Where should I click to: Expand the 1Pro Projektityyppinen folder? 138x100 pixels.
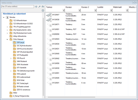coord(7,27)
